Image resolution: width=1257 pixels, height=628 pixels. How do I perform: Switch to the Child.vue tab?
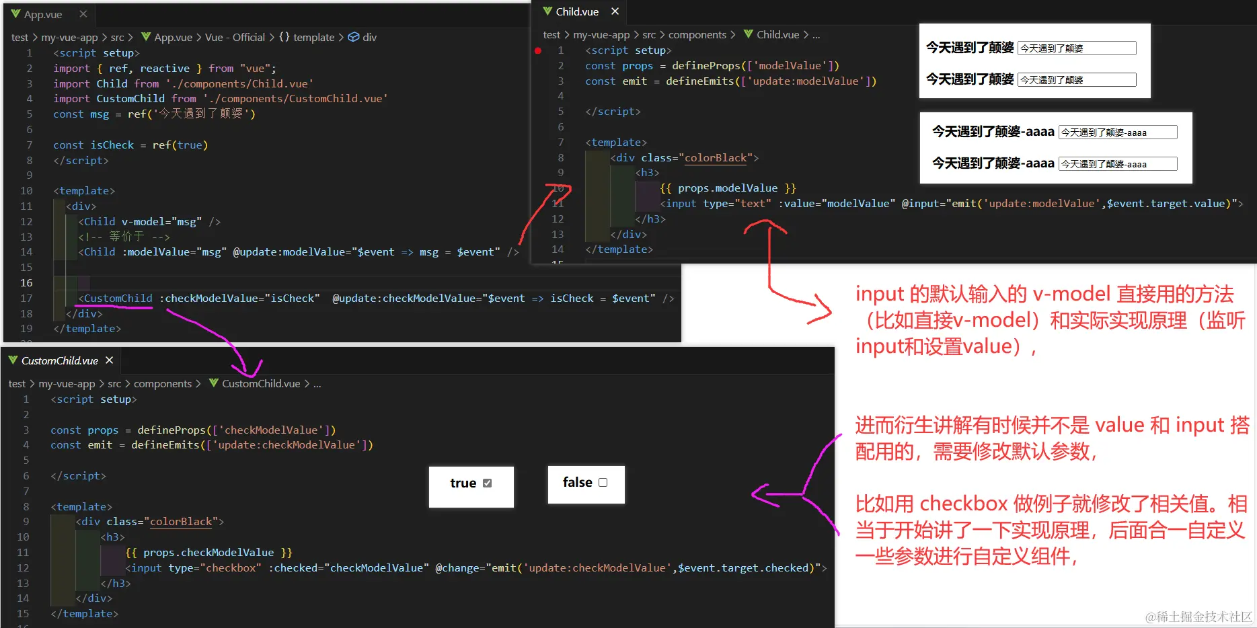577,11
